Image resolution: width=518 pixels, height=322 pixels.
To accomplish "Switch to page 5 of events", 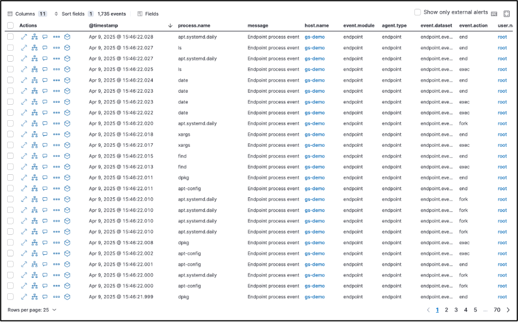I will [476, 310].
